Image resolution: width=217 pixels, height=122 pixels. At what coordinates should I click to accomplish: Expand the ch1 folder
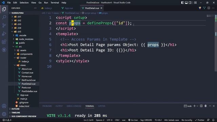[x=19, y=17]
